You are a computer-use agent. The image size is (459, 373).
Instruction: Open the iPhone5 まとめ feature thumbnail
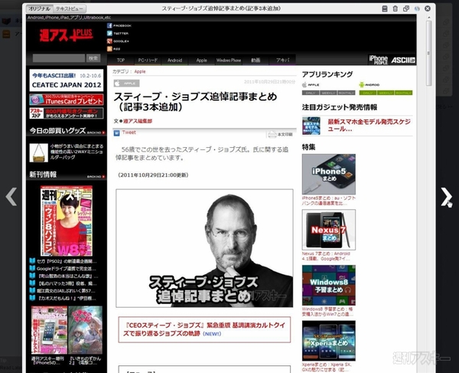(329, 175)
